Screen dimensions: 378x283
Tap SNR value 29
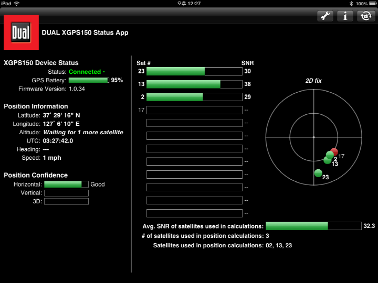pyautogui.click(x=248, y=97)
